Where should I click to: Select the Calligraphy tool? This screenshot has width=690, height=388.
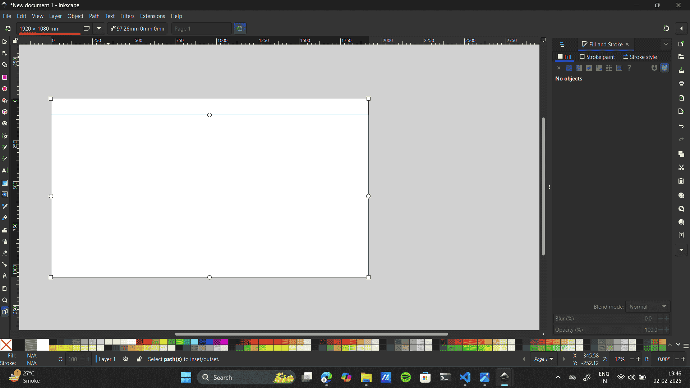[x=5, y=159]
